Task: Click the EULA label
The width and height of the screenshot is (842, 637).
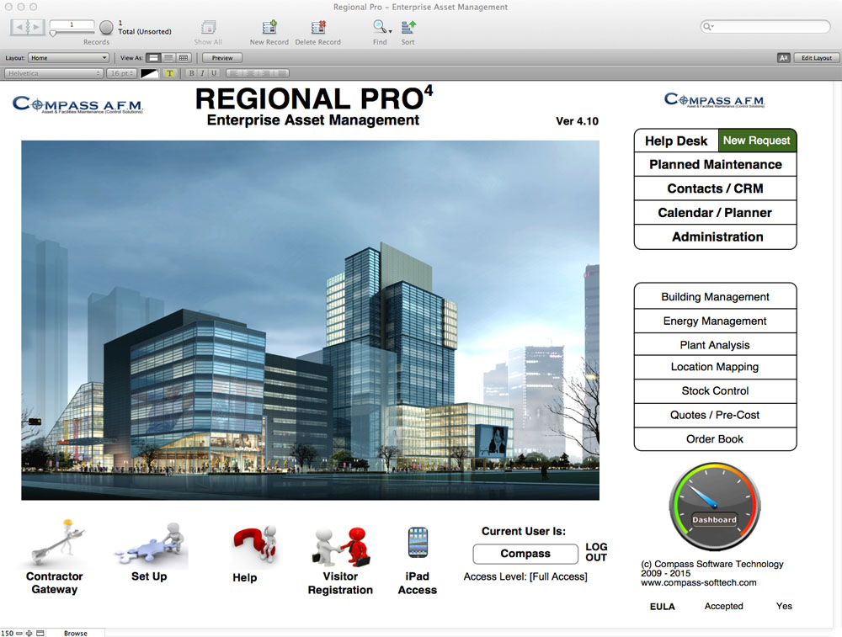Action: (x=662, y=607)
